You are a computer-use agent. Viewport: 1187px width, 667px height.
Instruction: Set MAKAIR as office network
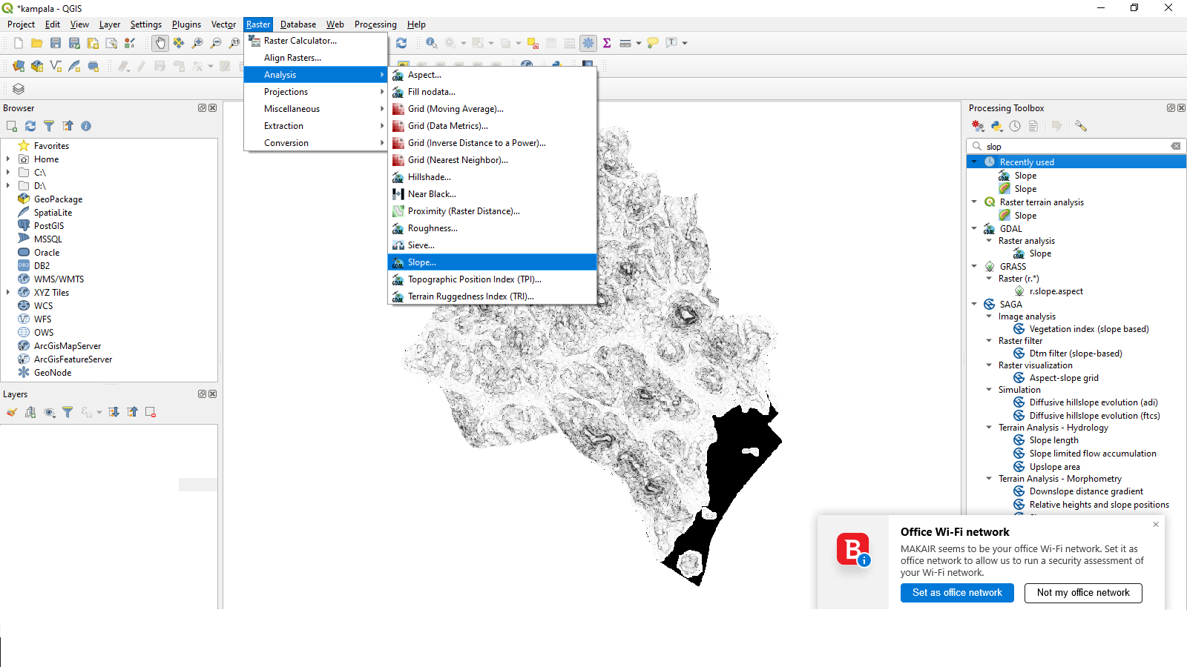click(957, 593)
